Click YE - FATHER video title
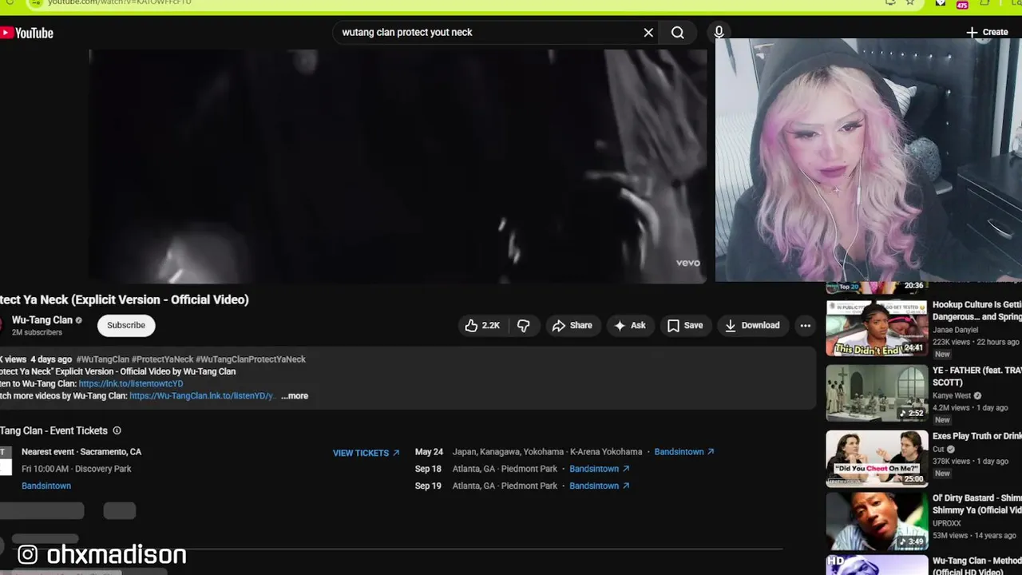This screenshot has width=1022, height=575. (x=977, y=376)
